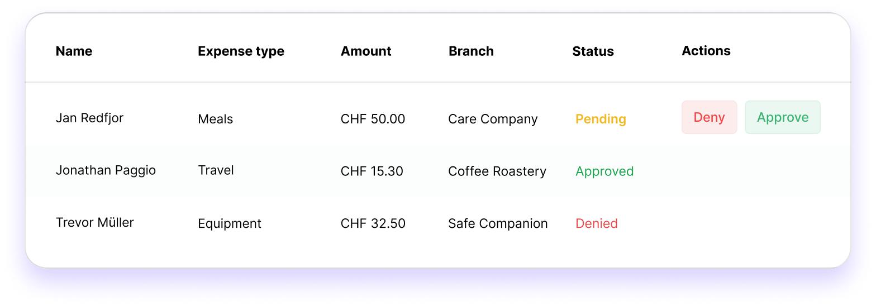Click the Coffee Roastery branch cell
876x306 pixels.
click(497, 171)
